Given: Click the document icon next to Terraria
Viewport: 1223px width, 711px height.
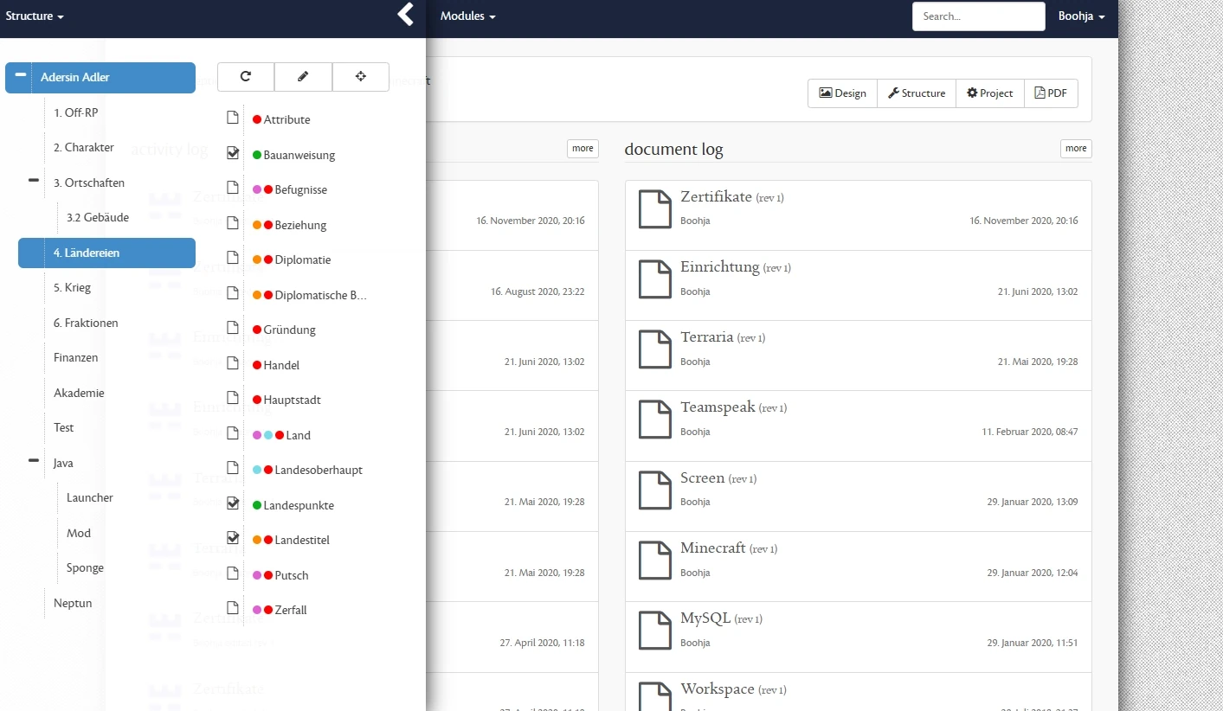Looking at the screenshot, I should pyautogui.click(x=654, y=349).
